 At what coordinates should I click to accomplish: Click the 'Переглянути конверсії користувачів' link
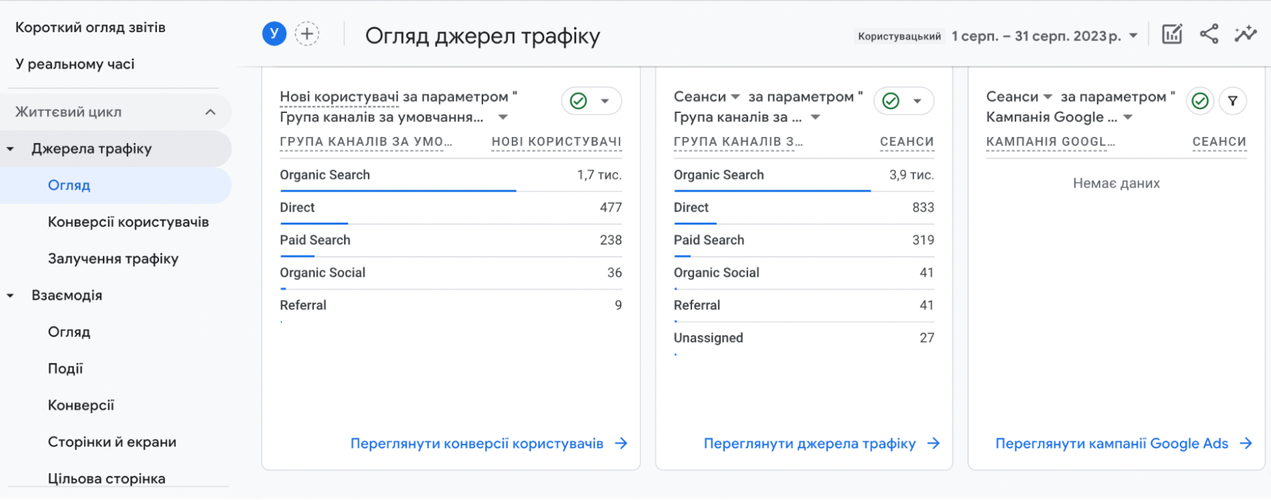[477, 444]
